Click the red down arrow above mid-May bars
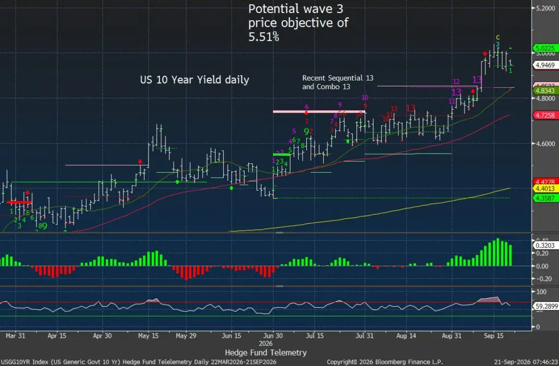 click(x=140, y=162)
